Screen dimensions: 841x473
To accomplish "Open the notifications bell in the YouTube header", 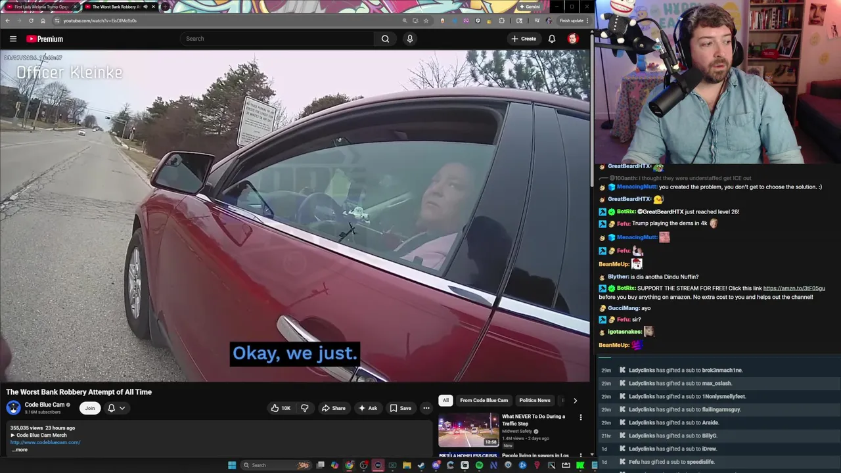I will [552, 39].
